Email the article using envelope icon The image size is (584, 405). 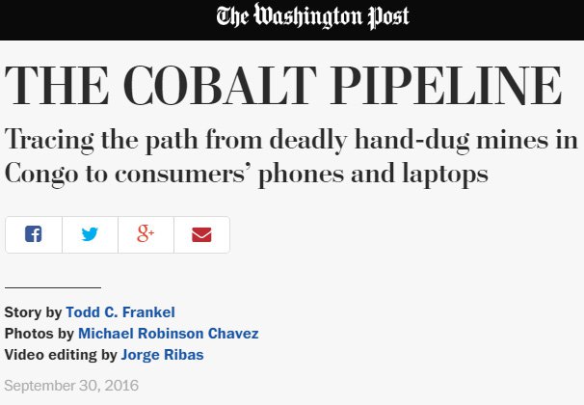point(201,234)
